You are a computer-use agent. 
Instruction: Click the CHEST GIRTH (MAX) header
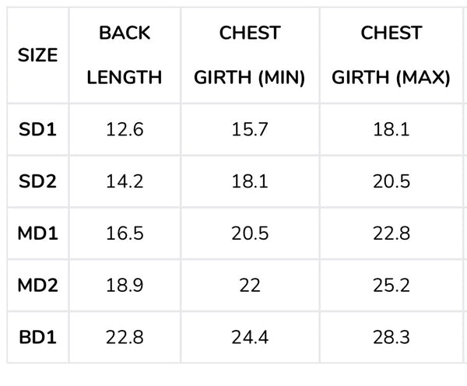pyautogui.click(x=391, y=55)
